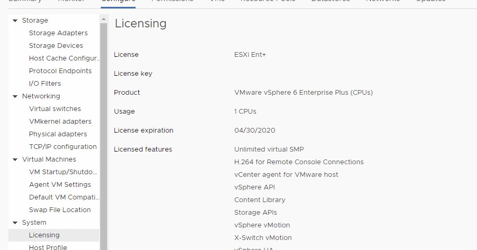Viewport: 477px width, 250px height.
Task: Select Protocol Endpoints
Action: pos(60,71)
